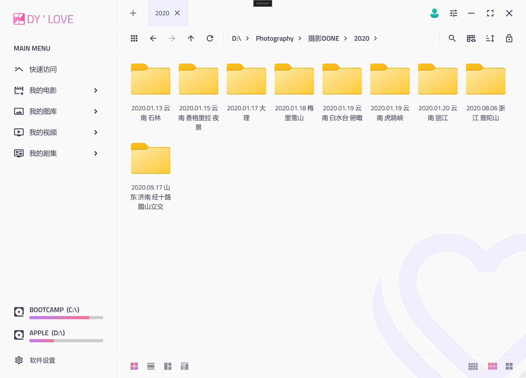Click the 快速访问 chevron icon
Screen dimensions: 526x378
click(x=19, y=69)
